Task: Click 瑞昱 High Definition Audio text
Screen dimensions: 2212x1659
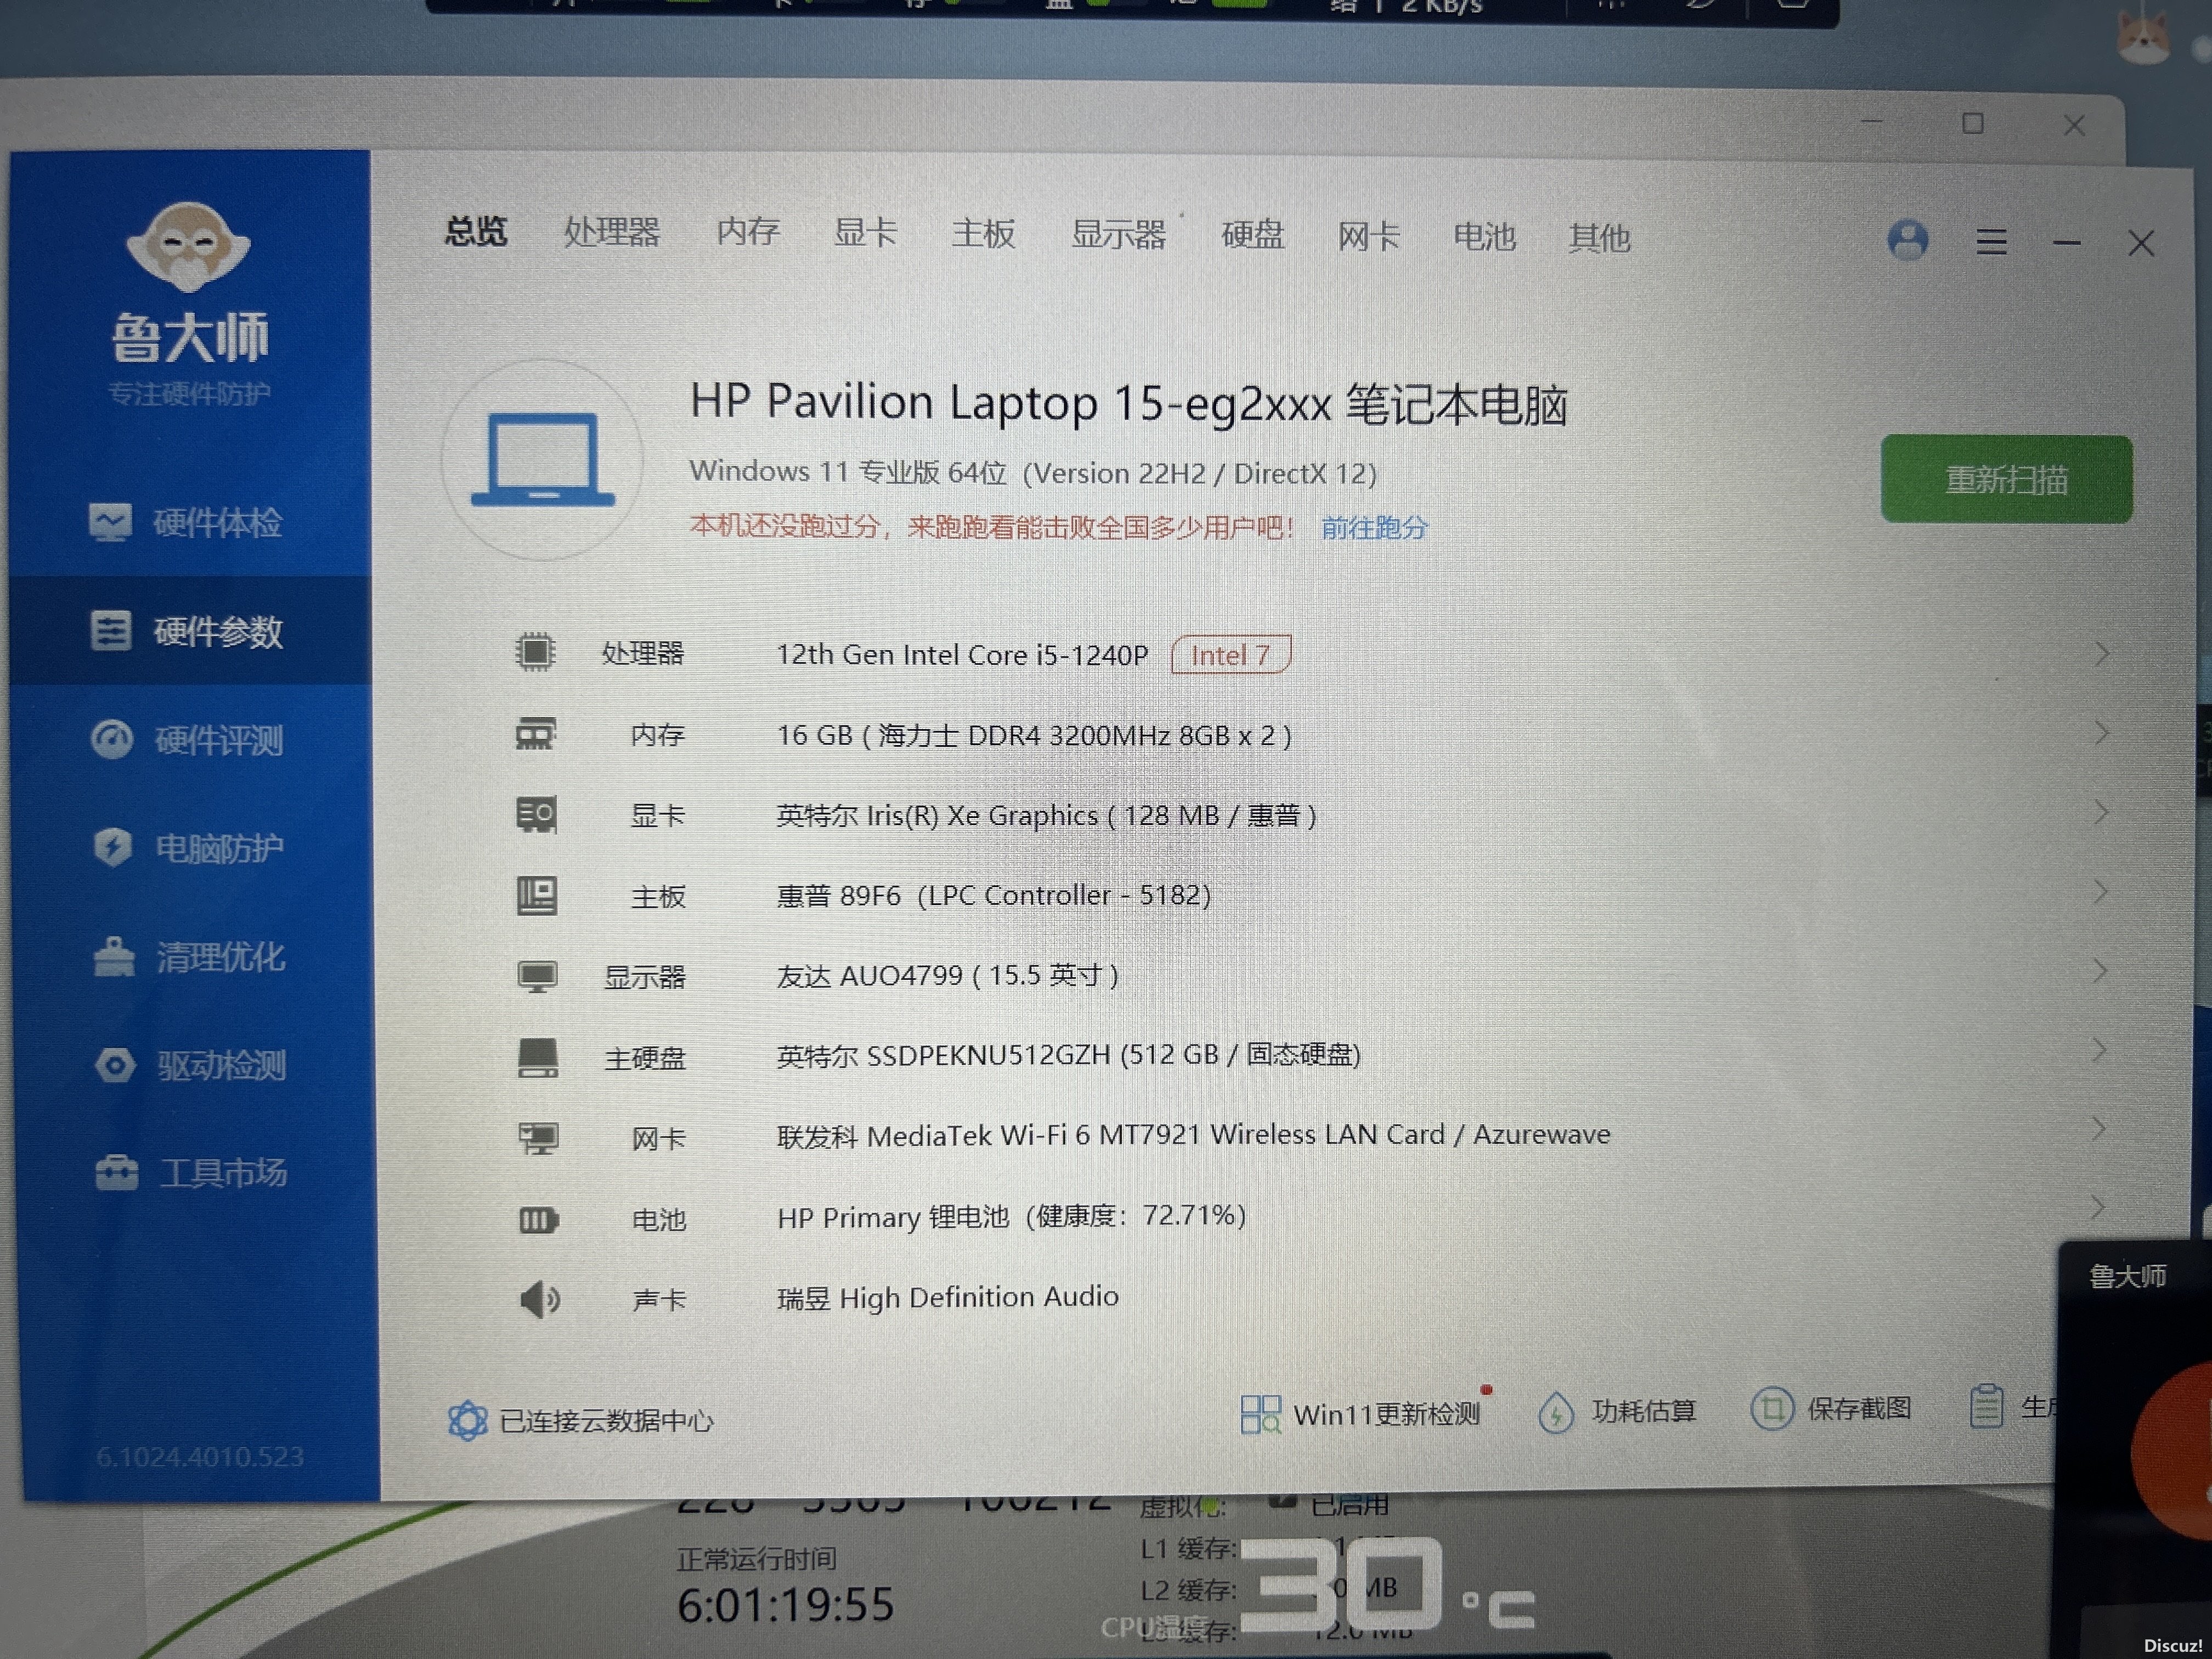Action: click(948, 1297)
